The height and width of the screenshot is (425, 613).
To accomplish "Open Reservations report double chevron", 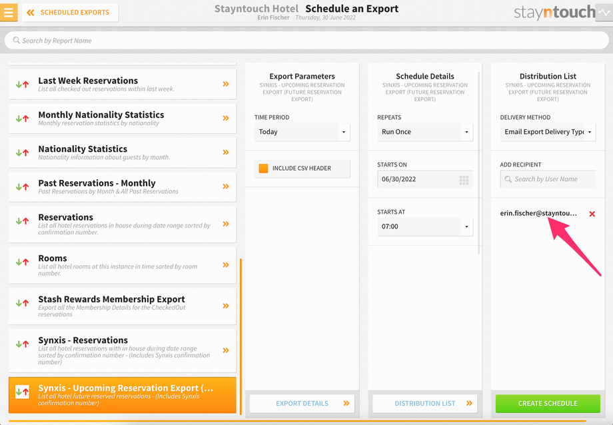I will [x=226, y=224].
